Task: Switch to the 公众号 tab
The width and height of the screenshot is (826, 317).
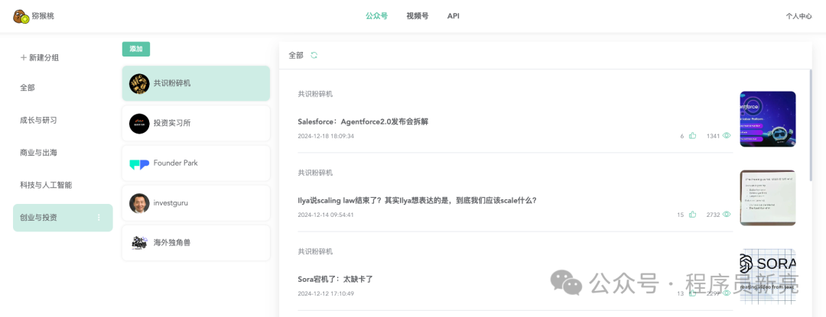Action: pos(376,16)
